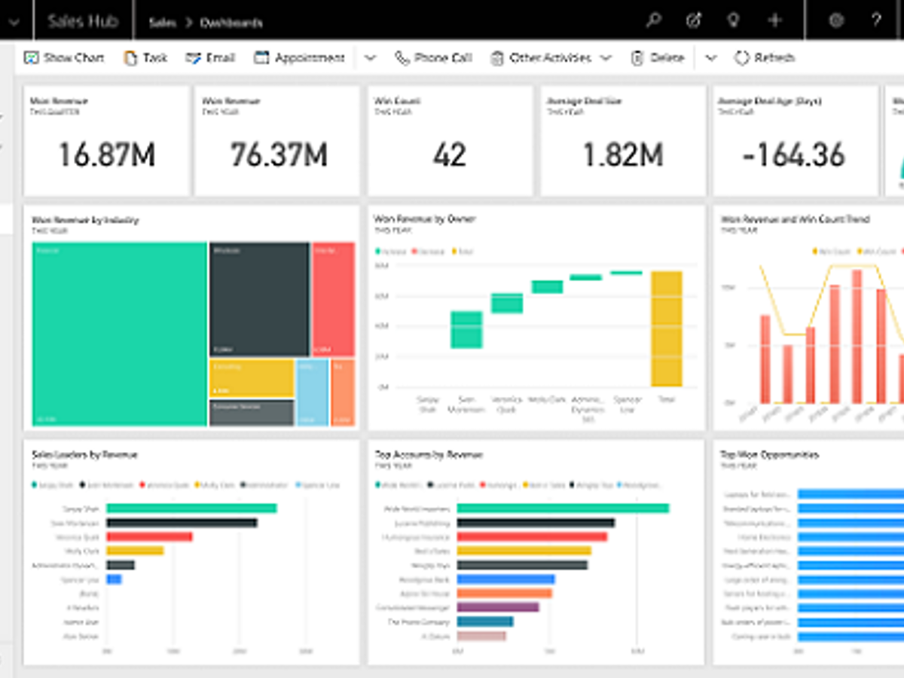Click the Show Chart button label
Image resolution: width=904 pixels, height=678 pixels.
pos(74,58)
